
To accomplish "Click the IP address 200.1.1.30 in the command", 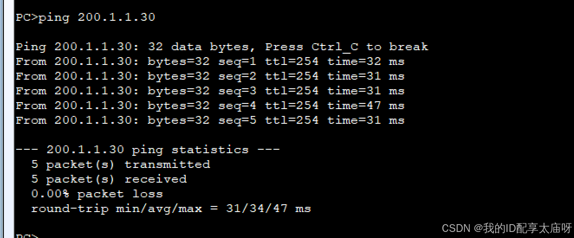I will pyautogui.click(x=116, y=17).
